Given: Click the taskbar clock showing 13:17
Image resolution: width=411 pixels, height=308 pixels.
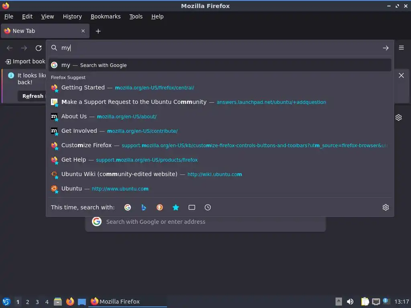Looking at the screenshot, I should (401, 302).
